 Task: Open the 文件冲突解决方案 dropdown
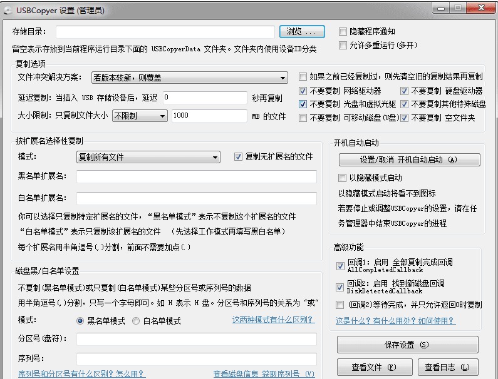click(190, 78)
